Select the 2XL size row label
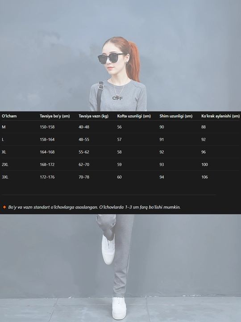241x322 pixels. point(5,165)
